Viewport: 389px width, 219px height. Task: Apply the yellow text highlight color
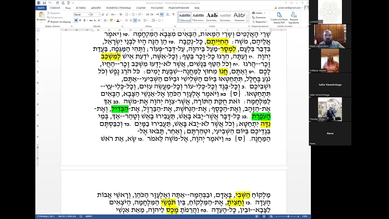(111, 20)
